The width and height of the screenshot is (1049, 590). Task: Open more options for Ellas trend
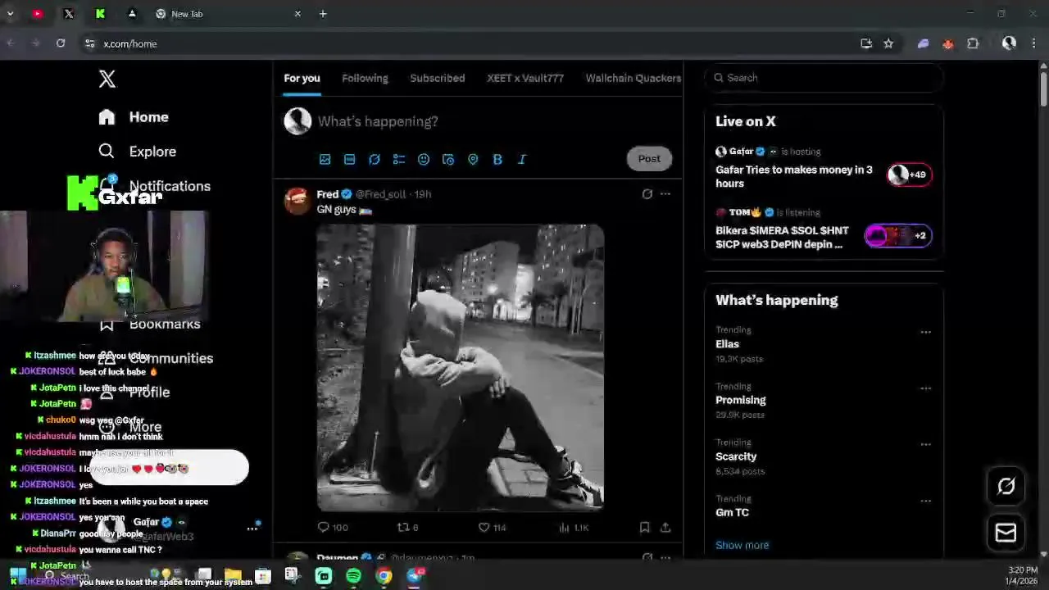[x=925, y=332]
